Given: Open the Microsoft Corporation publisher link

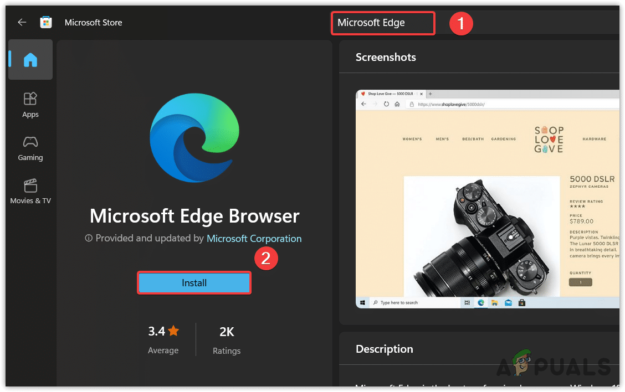Looking at the screenshot, I should [x=254, y=239].
